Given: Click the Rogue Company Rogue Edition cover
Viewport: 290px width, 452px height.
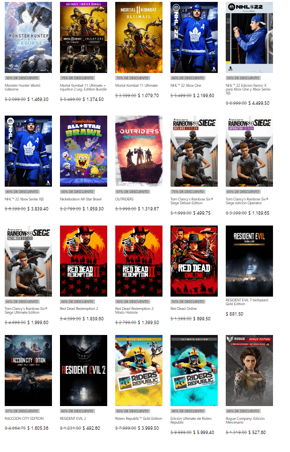Looking at the screenshot, I should pyautogui.click(x=249, y=371).
